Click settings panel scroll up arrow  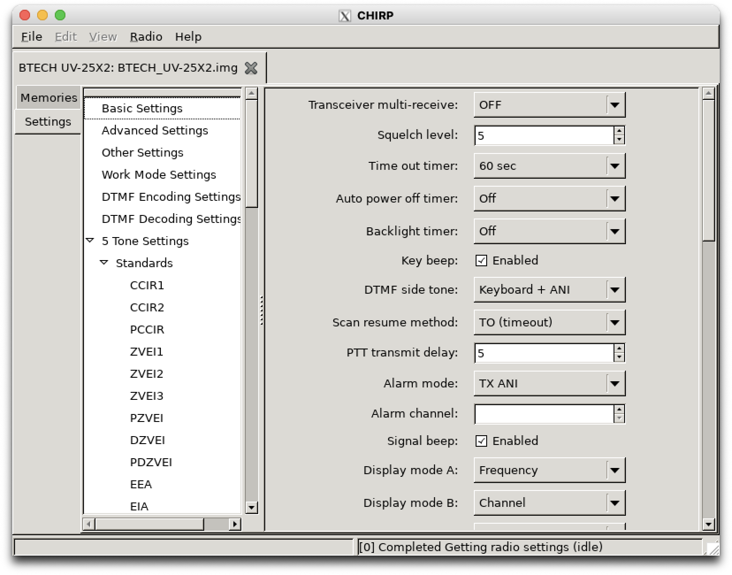click(x=709, y=93)
